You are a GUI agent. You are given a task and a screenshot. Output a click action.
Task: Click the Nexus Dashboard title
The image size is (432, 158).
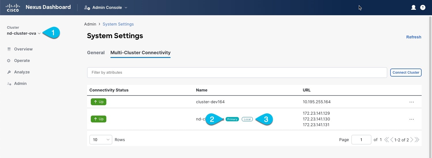point(48,7)
